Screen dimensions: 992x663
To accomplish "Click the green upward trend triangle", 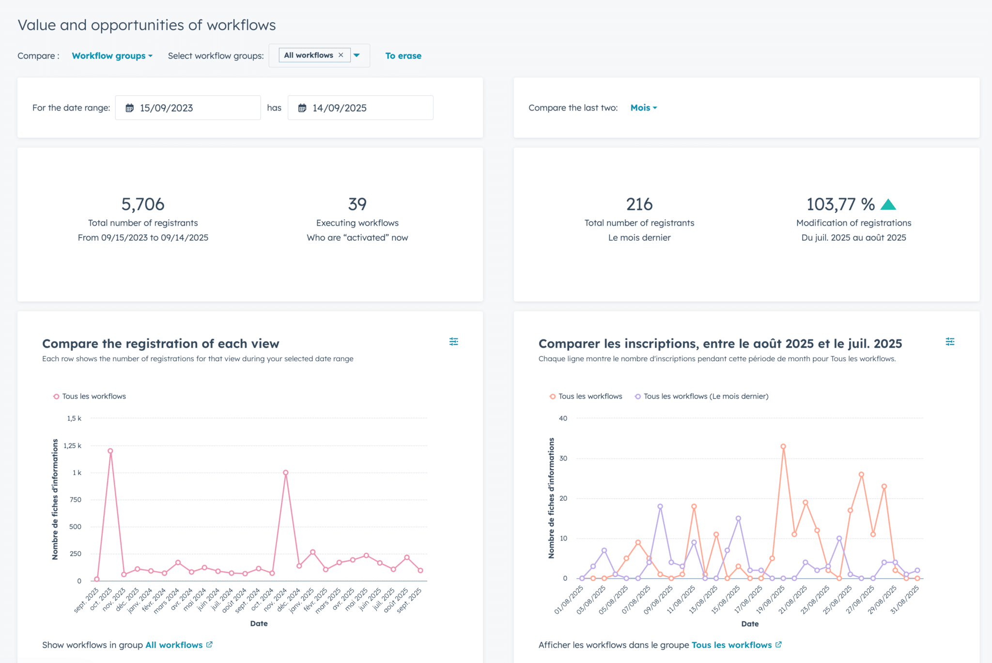I will (x=888, y=204).
